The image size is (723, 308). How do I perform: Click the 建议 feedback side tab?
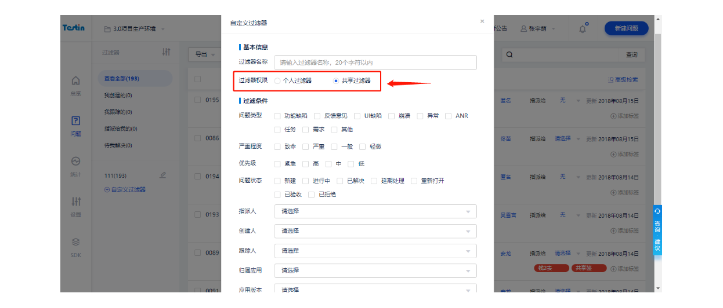click(x=657, y=244)
